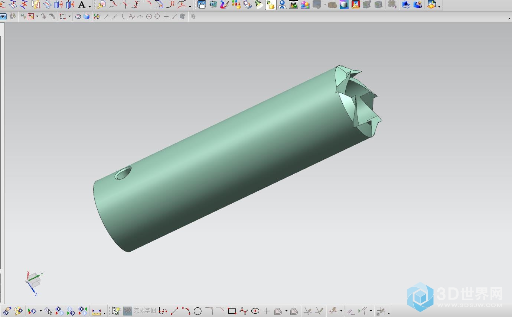Open the rectangle selection method dropdown arrow
512x317 pixels.
tap(69, 16)
